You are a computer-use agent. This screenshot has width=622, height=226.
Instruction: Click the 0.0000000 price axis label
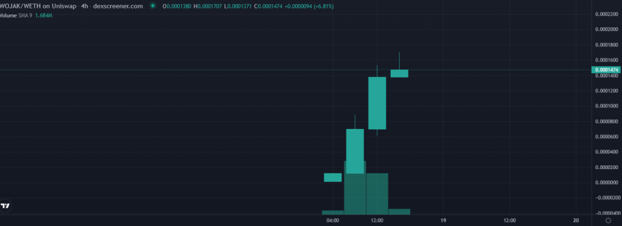607,182
